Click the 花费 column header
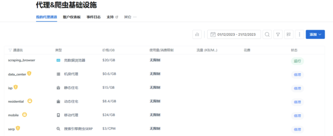 pyautogui.click(x=247, y=50)
